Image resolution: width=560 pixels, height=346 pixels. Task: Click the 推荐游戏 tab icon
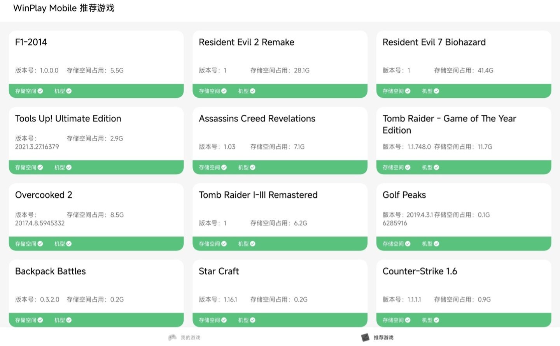365,337
